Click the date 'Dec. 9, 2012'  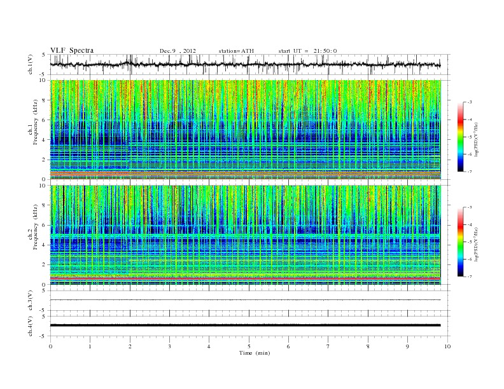[178, 51]
